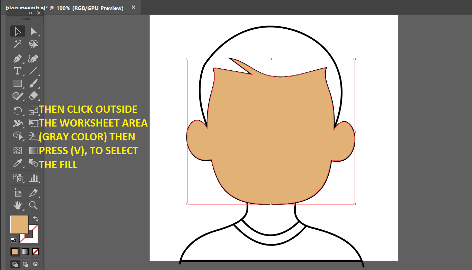Select the Perspective Grid tool
Image resolution: width=472 pixels, height=270 pixels.
point(33,136)
